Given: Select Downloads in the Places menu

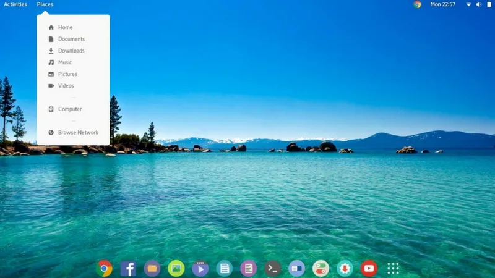Looking at the screenshot, I should (71, 51).
